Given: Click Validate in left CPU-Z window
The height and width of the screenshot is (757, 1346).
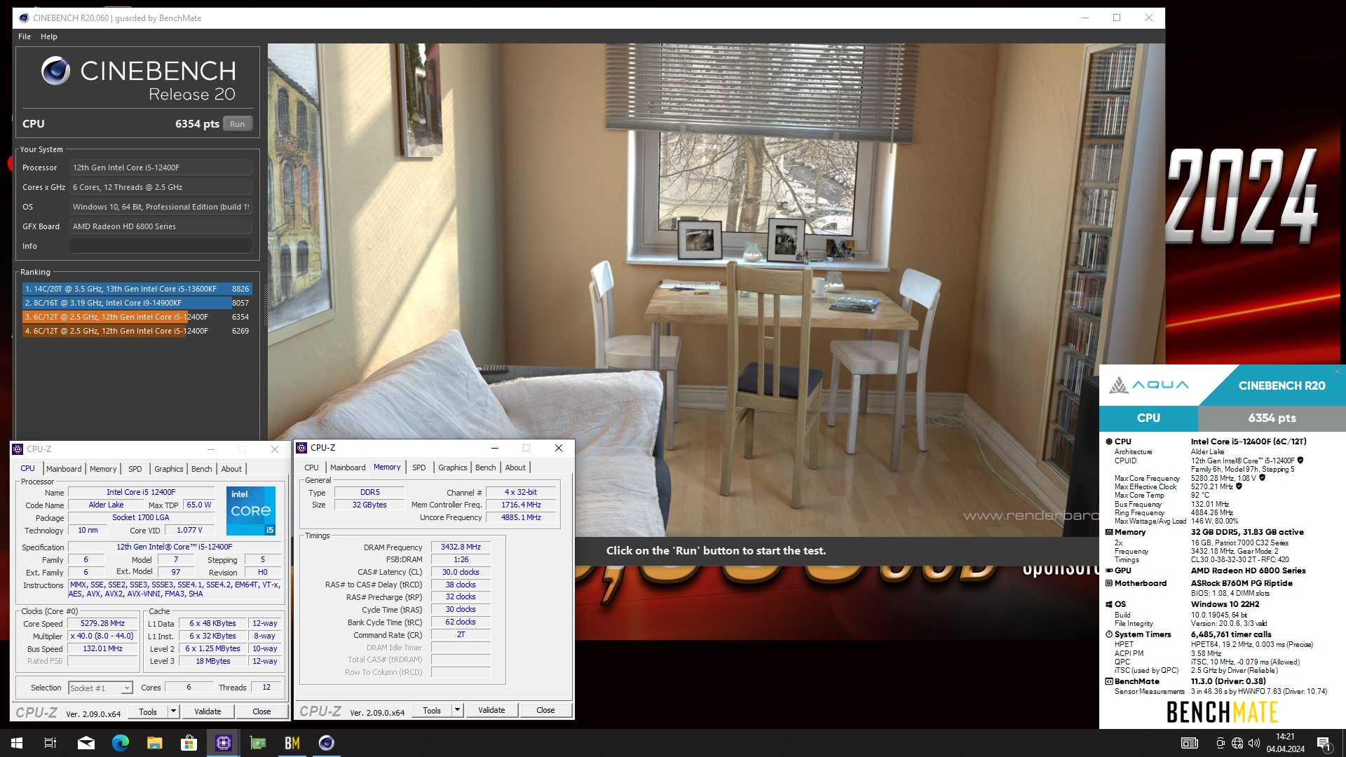Looking at the screenshot, I should click(x=208, y=711).
